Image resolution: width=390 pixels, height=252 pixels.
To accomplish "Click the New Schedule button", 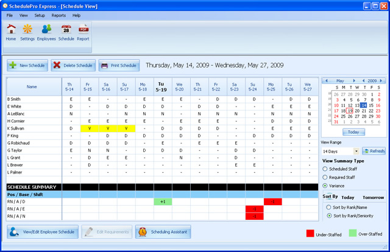I will (x=27, y=65).
